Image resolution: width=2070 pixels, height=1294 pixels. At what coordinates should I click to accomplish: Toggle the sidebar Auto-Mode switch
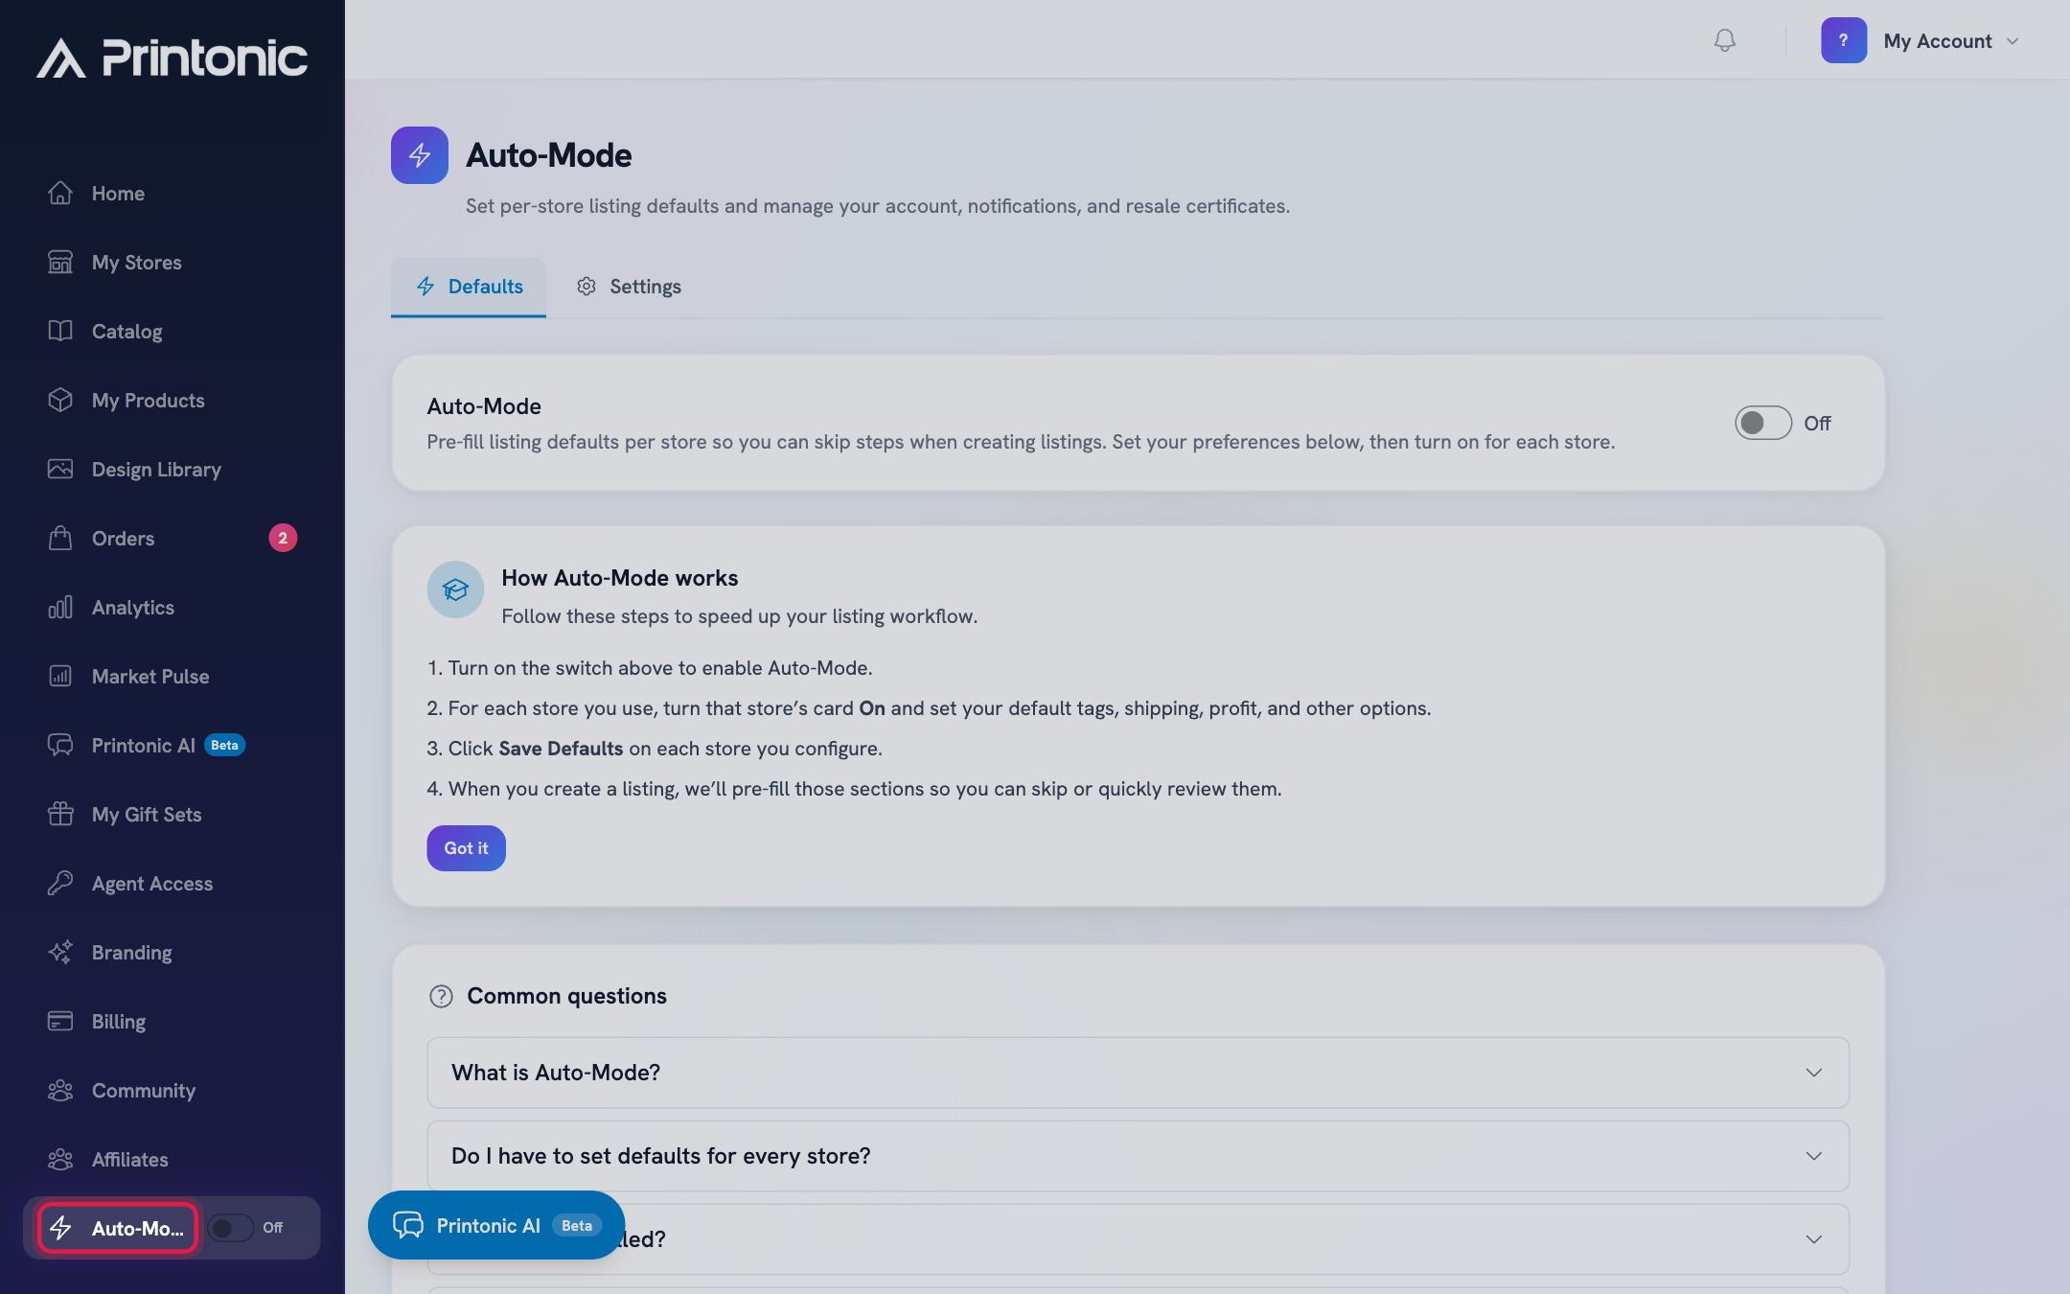point(231,1228)
